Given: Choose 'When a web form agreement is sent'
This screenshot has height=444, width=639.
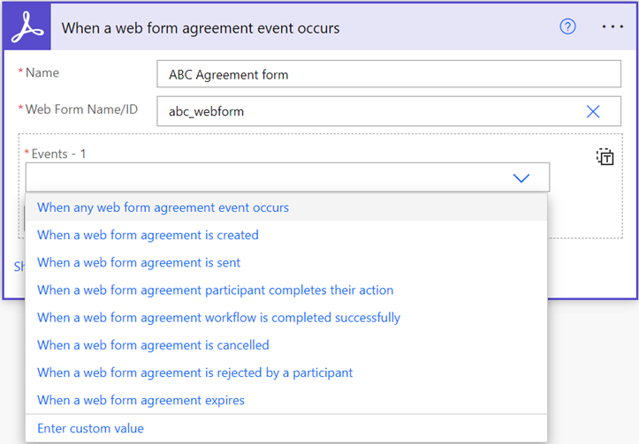Looking at the screenshot, I should [x=139, y=262].
